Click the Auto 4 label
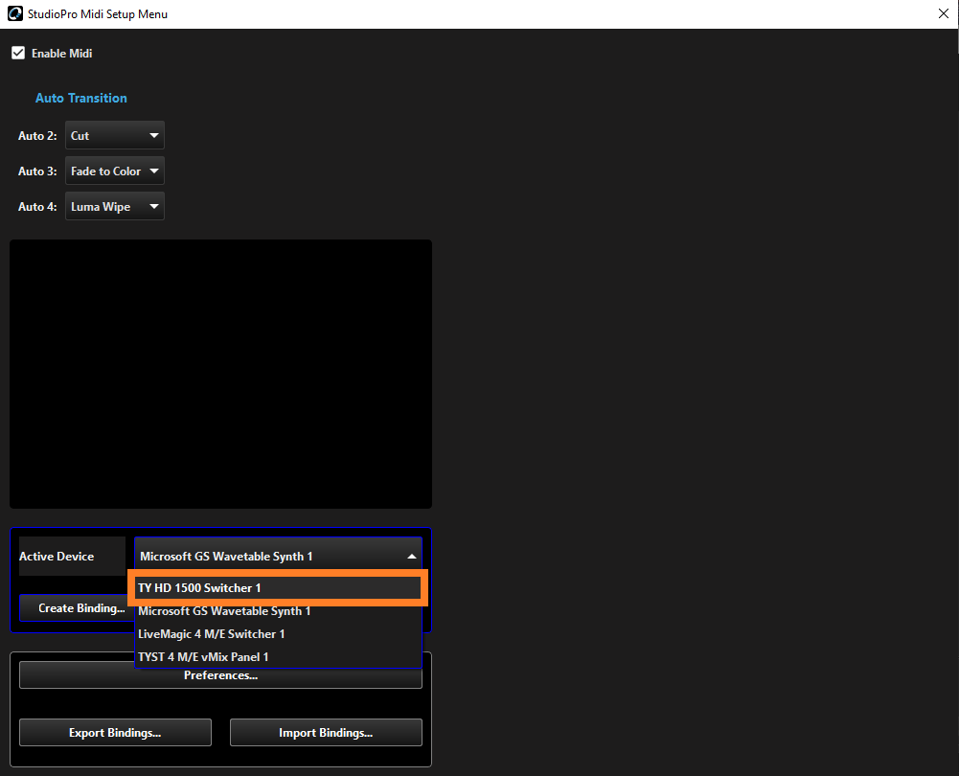The height and width of the screenshot is (776, 959). tap(37, 207)
